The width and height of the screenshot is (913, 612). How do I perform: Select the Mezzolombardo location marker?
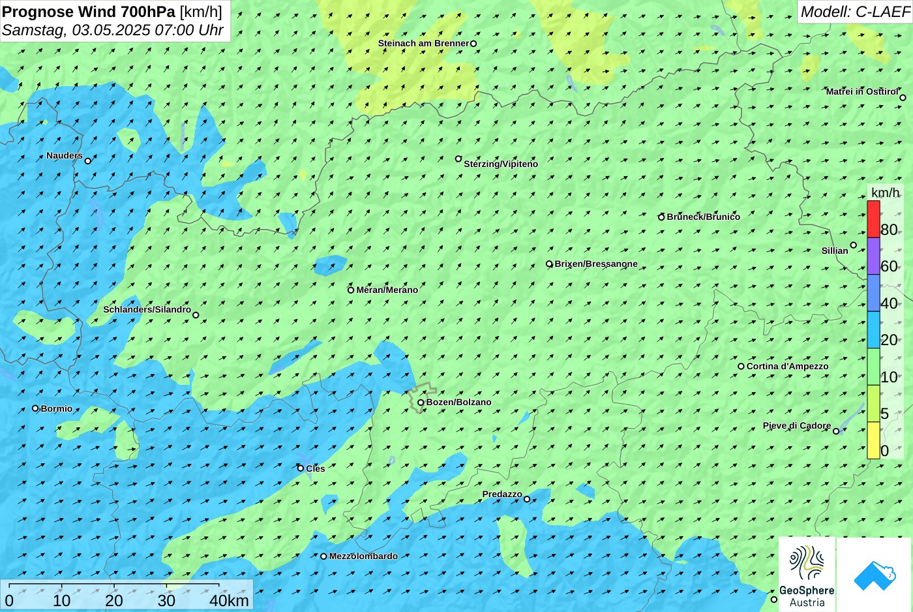pos(323,557)
